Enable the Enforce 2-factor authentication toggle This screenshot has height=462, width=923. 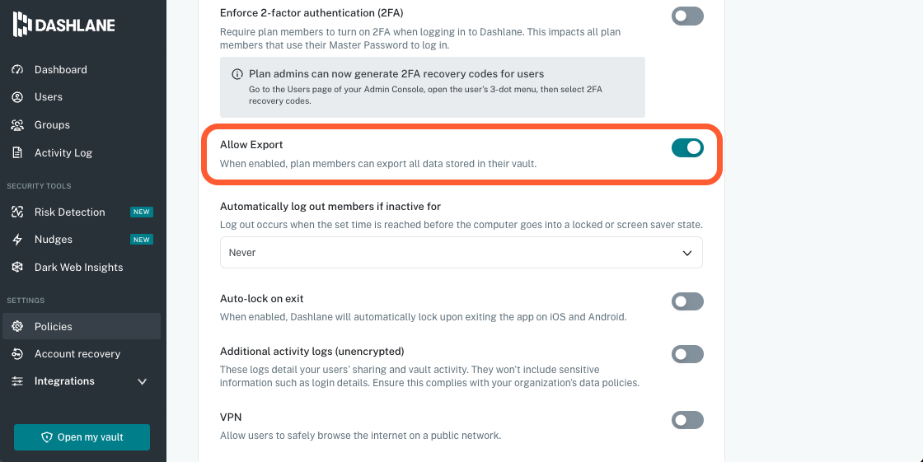point(687,16)
